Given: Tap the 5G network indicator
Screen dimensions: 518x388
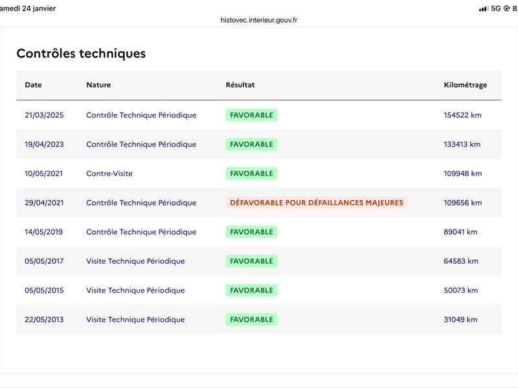Looking at the screenshot, I should tap(496, 8).
